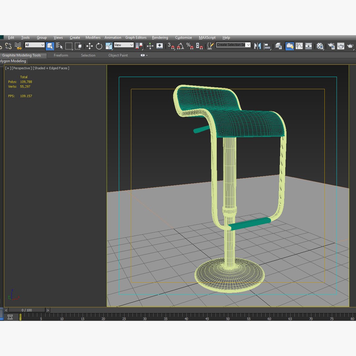This screenshot has height=356, width=356.
Task: Open the Shaded + Edged Faces shading menu
Action: [x=51, y=68]
